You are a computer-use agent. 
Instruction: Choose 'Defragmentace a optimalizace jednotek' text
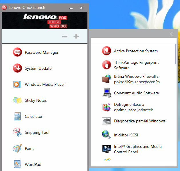click(x=133, y=107)
